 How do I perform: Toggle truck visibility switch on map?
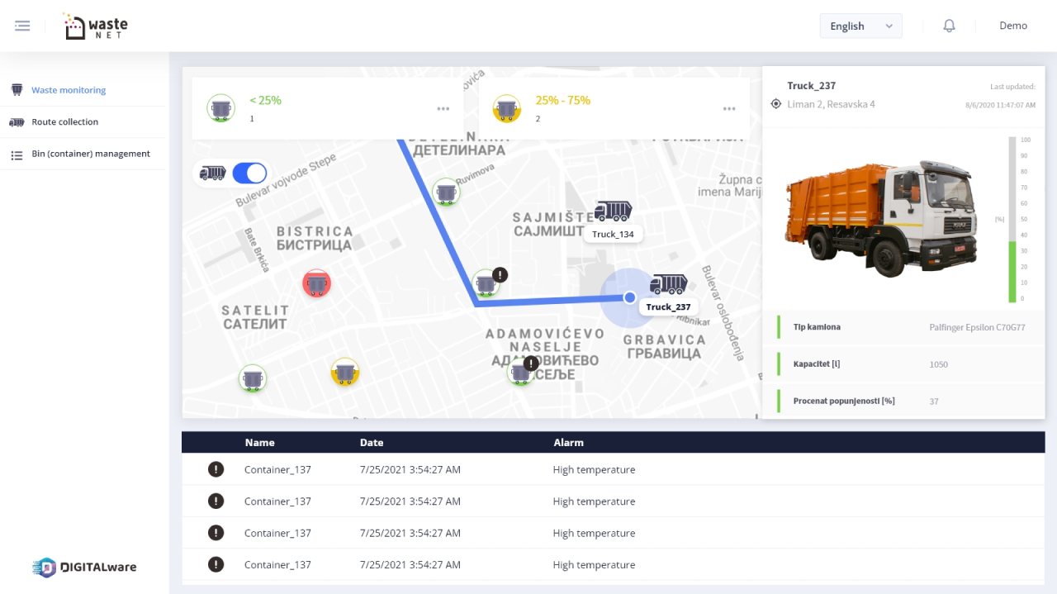(x=249, y=173)
